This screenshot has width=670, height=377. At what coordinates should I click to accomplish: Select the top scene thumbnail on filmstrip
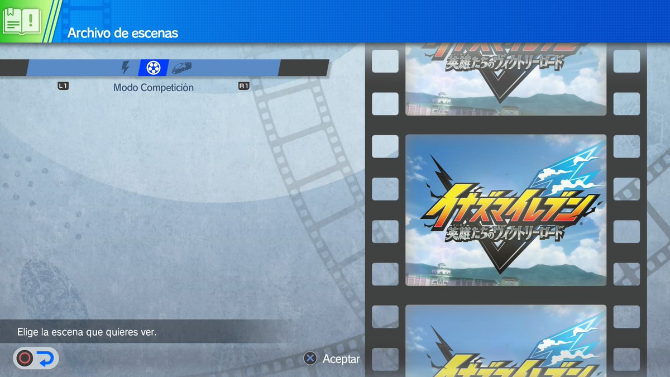[x=506, y=79]
